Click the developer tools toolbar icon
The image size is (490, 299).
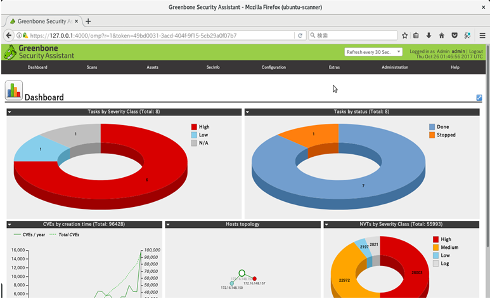[468, 36]
